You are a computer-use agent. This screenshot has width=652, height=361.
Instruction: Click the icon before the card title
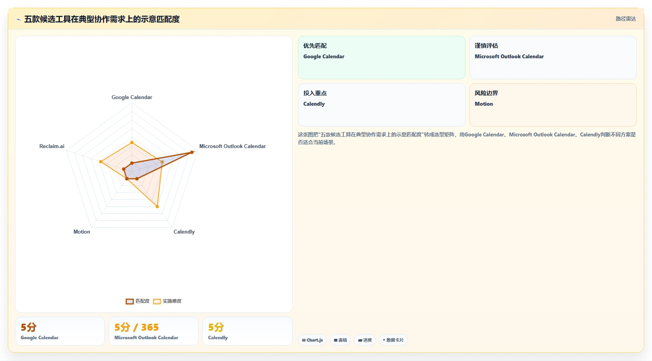(18, 19)
